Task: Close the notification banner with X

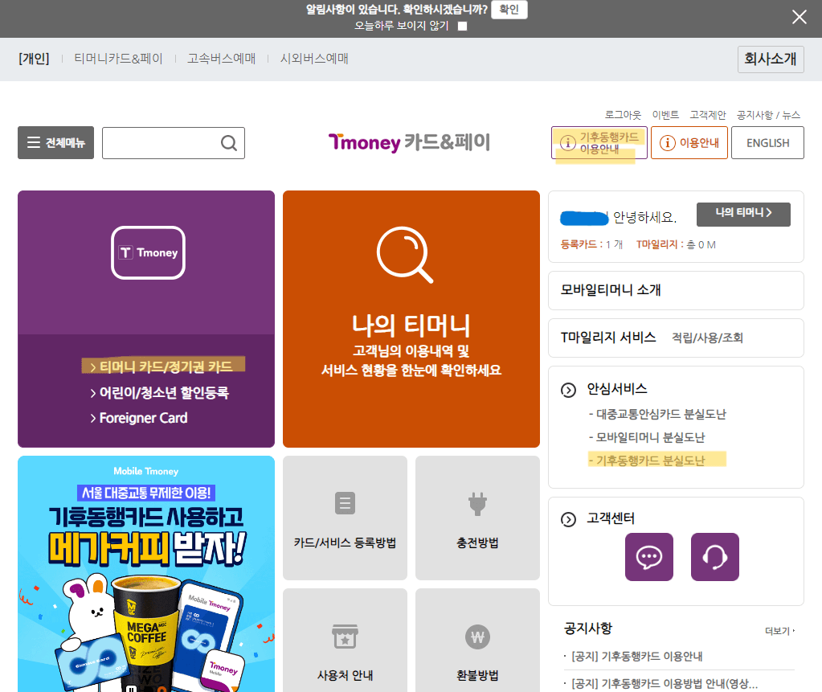Action: click(799, 17)
